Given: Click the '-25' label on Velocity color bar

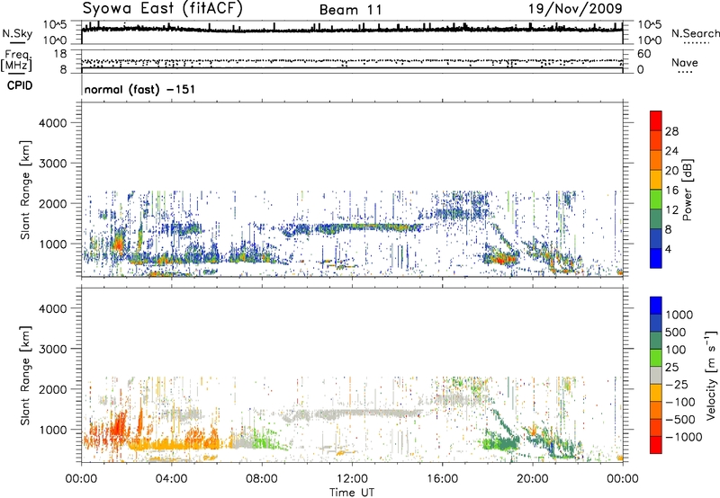Looking at the screenshot, I should pos(677,385).
